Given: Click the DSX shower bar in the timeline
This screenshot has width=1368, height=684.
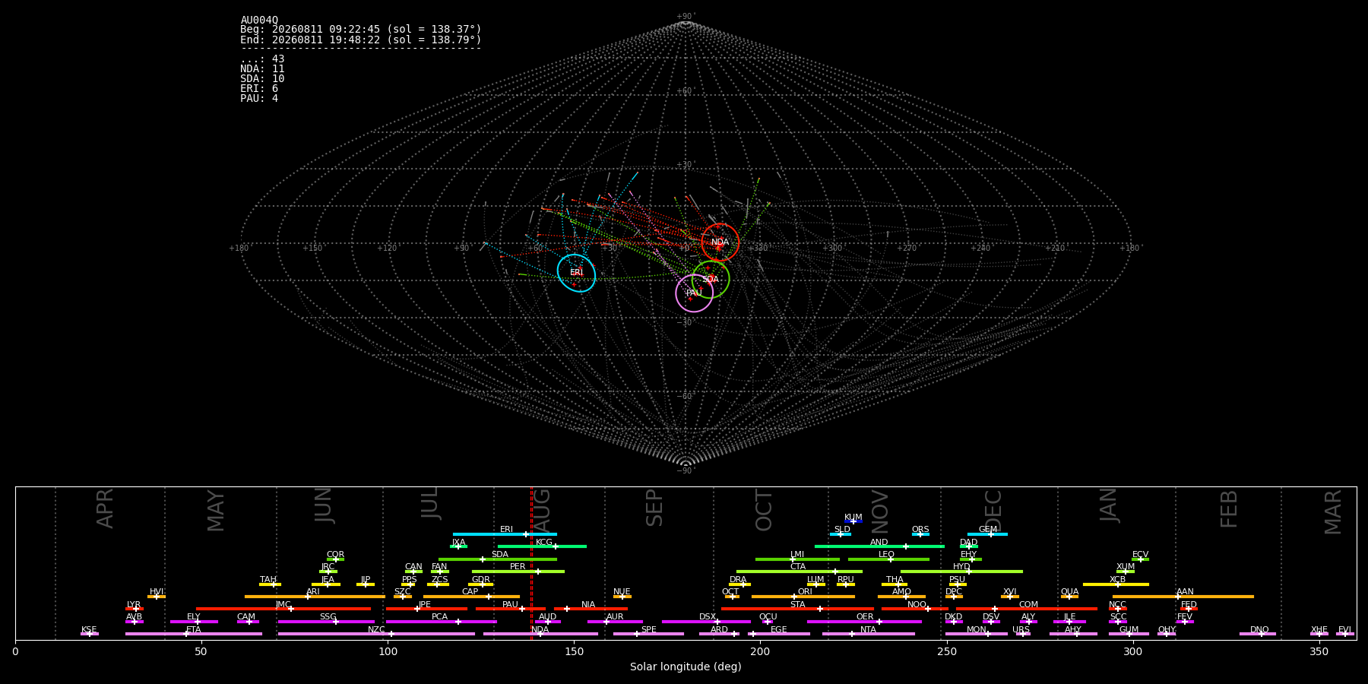Looking at the screenshot, I should coord(706,622).
